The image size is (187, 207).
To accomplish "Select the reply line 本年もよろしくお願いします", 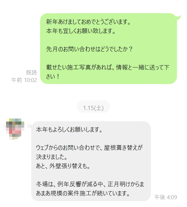I will (69, 130).
